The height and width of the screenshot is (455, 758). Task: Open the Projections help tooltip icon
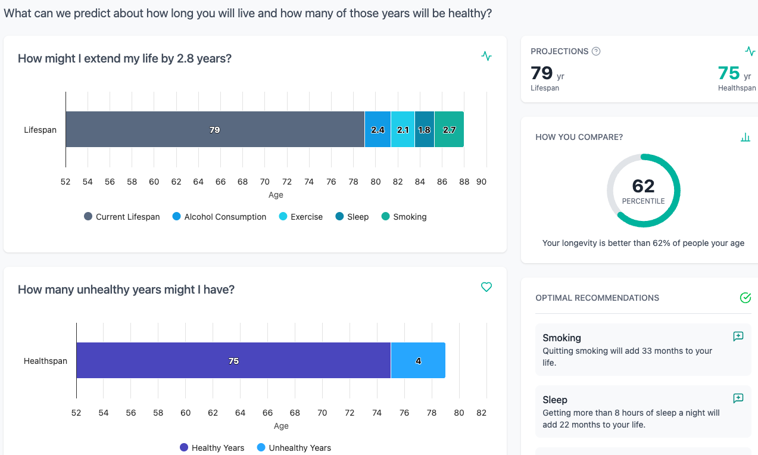[596, 51]
